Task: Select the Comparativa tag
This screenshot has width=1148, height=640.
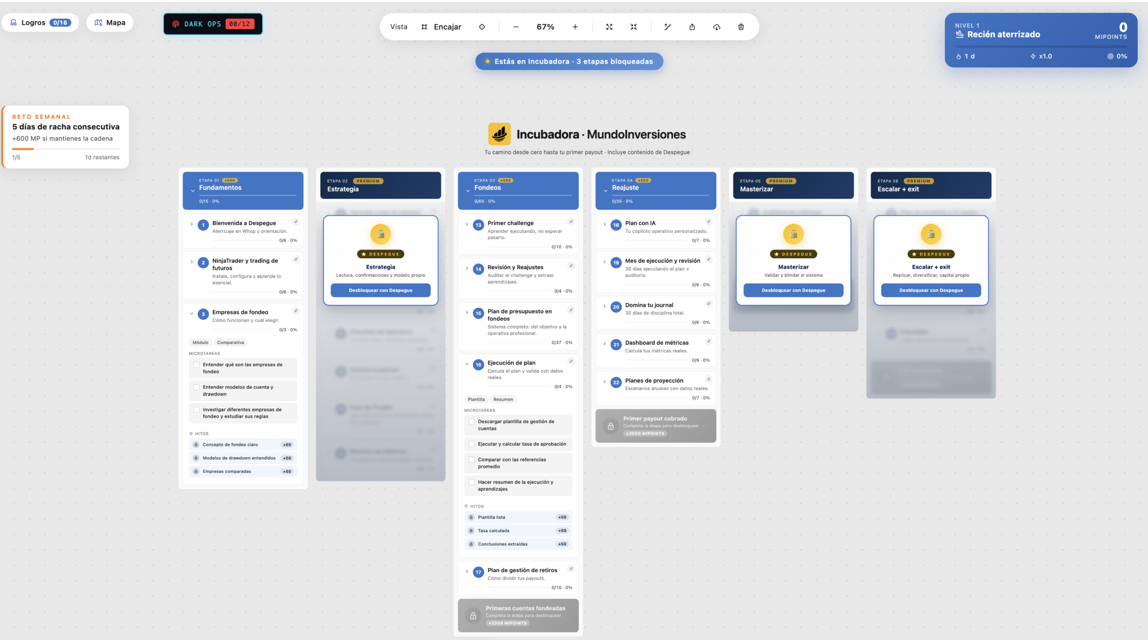Action: [231, 342]
